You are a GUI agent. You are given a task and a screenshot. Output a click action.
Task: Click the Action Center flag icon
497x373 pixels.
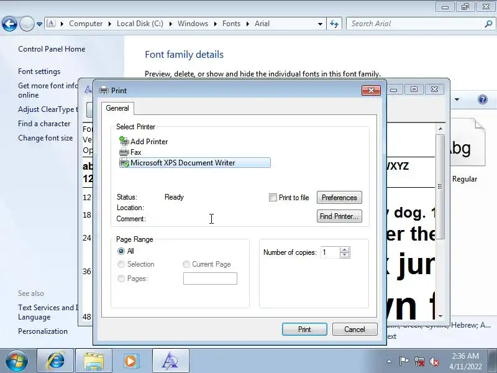tap(404, 361)
